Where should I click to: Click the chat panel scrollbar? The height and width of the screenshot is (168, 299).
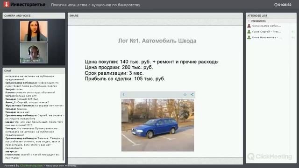(x=64, y=148)
